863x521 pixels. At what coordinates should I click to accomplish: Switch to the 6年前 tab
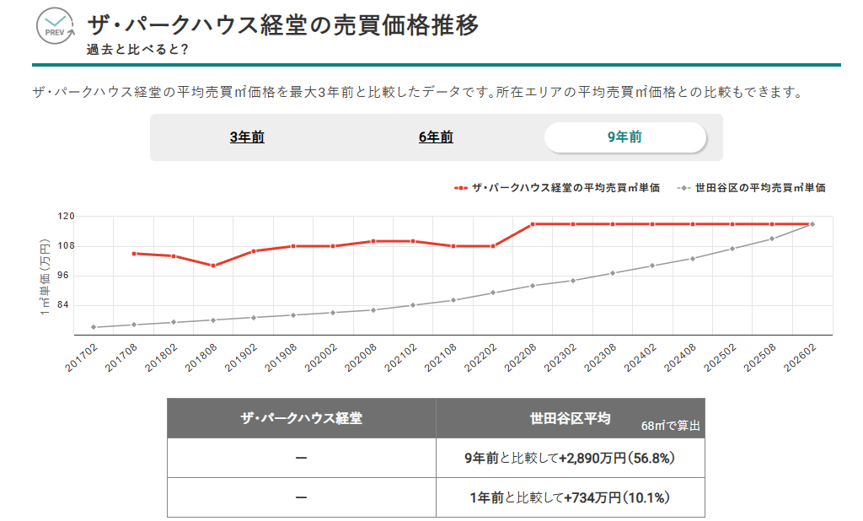(436, 137)
